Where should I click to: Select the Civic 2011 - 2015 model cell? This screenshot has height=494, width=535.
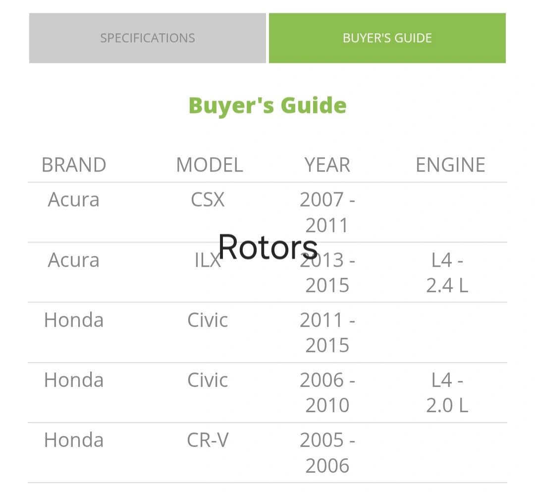point(208,320)
